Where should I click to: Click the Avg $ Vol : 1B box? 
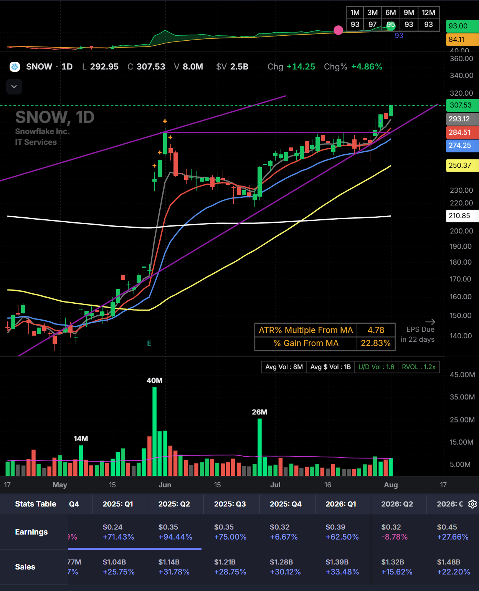pyautogui.click(x=330, y=367)
